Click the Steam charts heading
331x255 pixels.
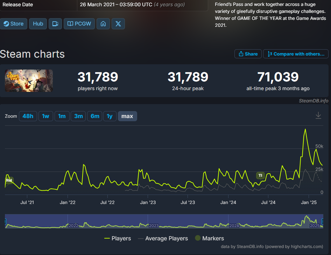pos(32,54)
